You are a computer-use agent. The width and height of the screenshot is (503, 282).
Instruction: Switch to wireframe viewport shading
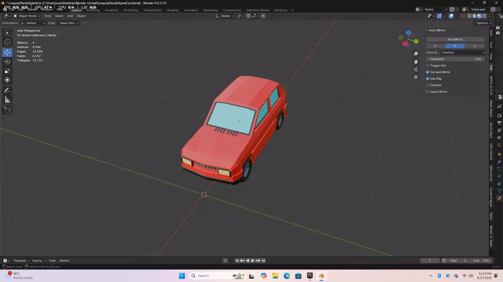[469, 16]
